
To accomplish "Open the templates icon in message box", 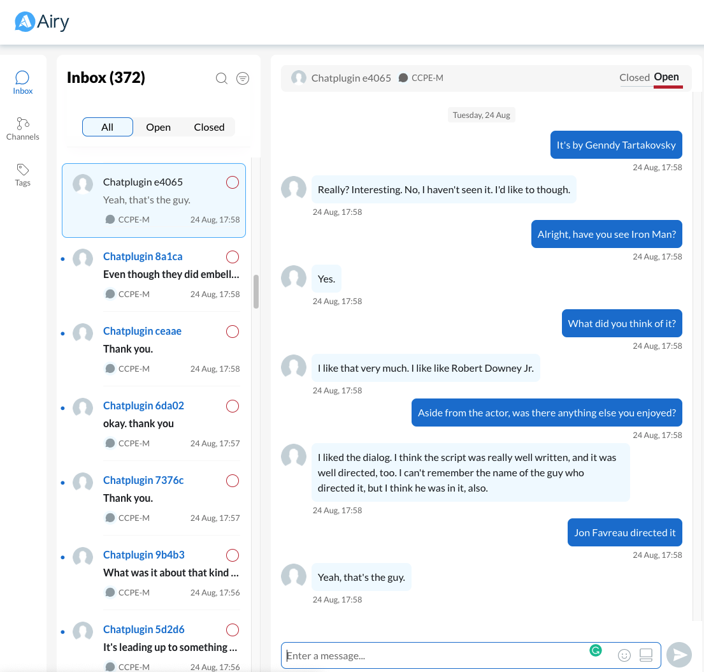I will [645, 655].
